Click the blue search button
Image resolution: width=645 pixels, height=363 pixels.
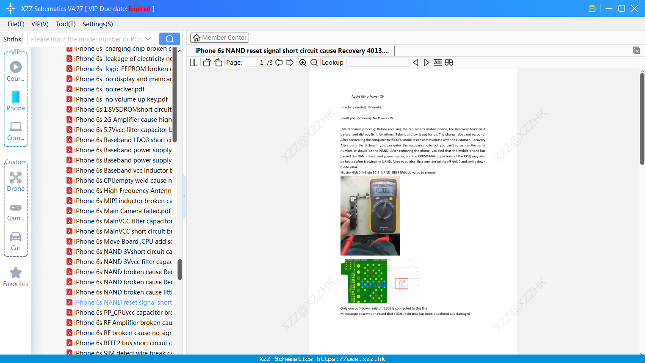point(169,39)
